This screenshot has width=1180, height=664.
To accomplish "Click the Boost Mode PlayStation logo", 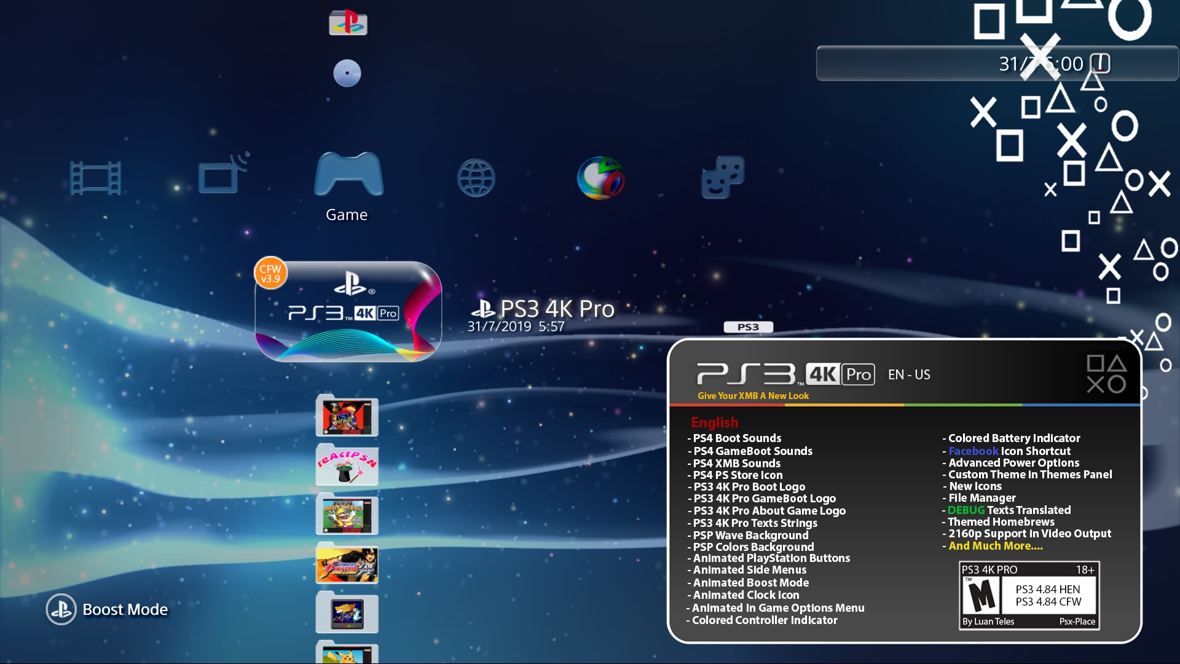I will click(61, 609).
